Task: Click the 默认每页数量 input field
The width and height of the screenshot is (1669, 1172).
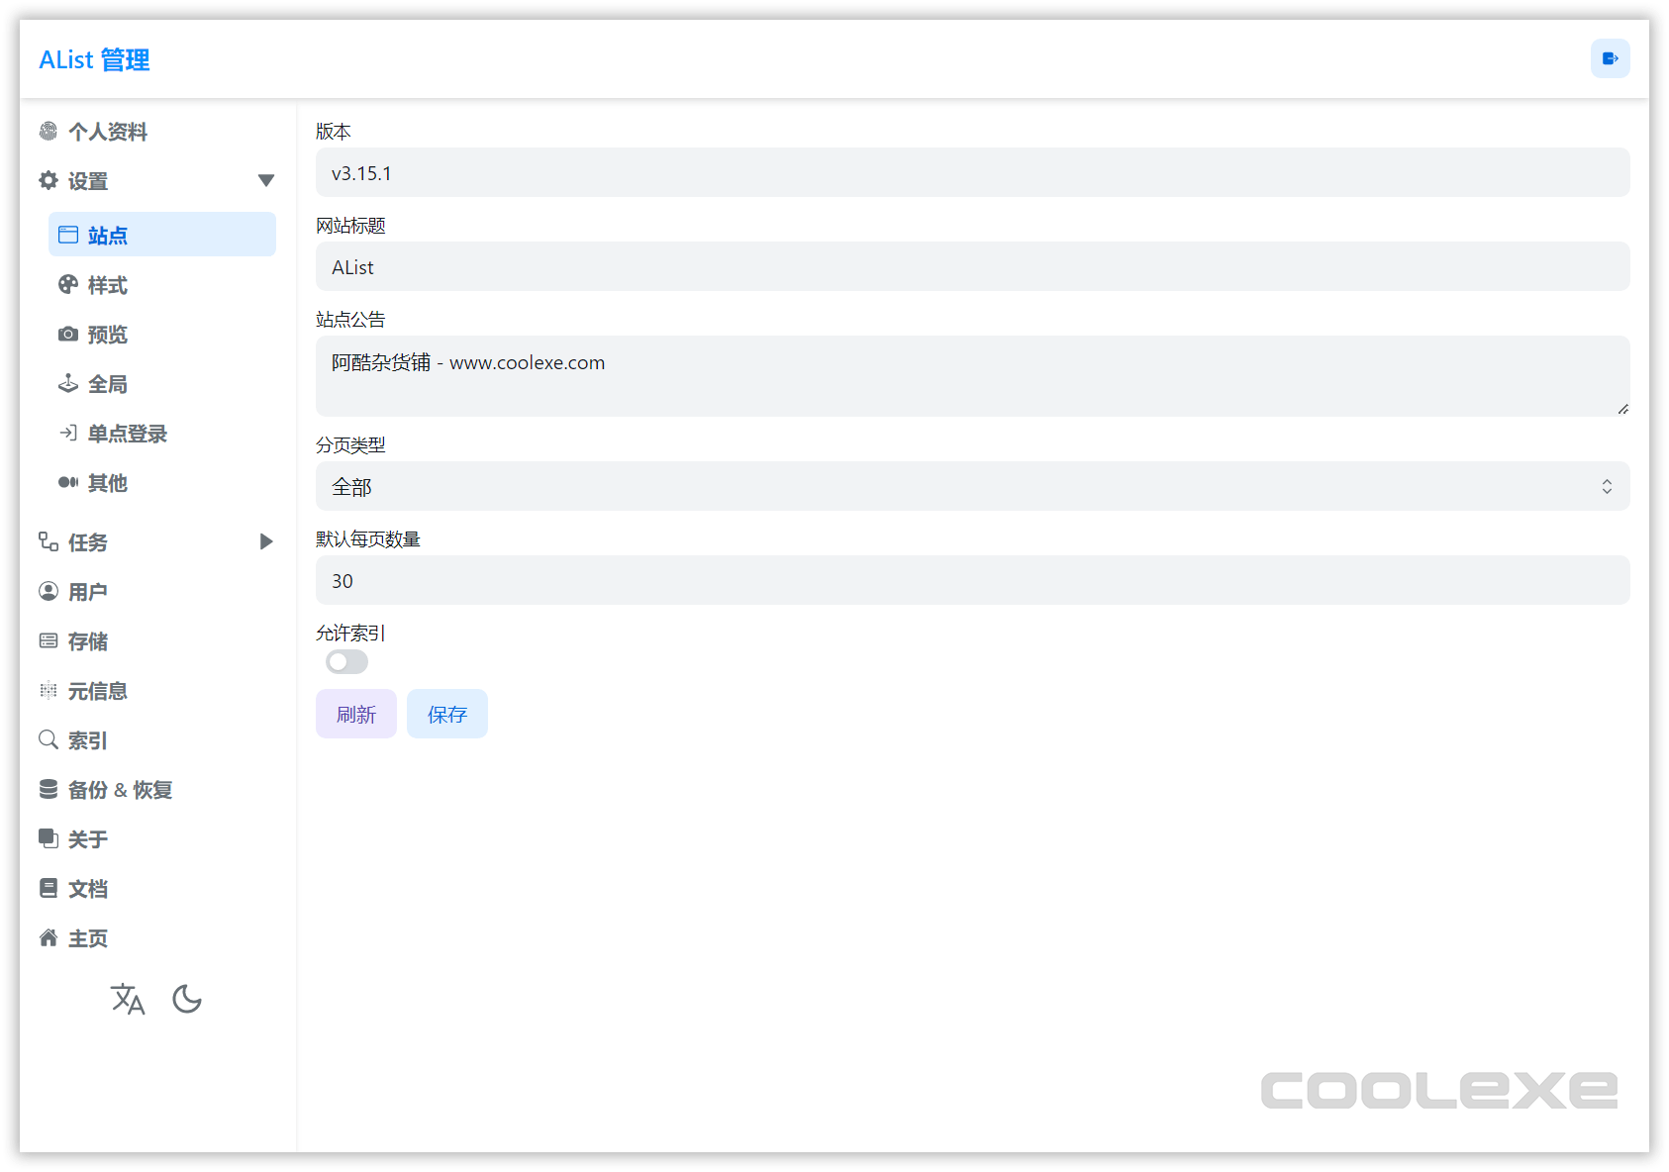Action: click(x=971, y=580)
